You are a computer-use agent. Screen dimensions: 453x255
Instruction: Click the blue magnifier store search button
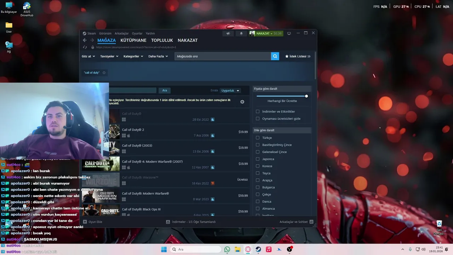click(275, 56)
